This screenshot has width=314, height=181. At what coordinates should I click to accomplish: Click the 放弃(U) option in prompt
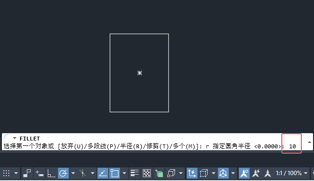coord(72,146)
